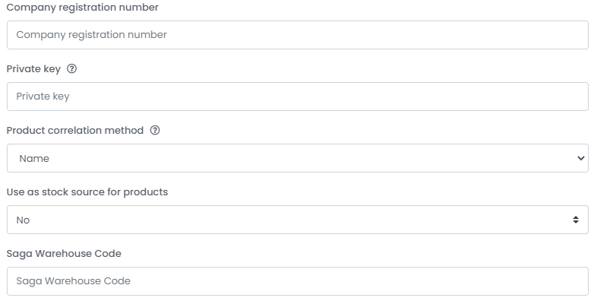Click the 'Private key' placeholder text
Viewport: 594px width, 301px height.
(43, 97)
